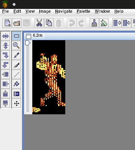The width and height of the screenshot is (135, 150).
Task: Create a new file with the New icon
Action: click(7, 23)
